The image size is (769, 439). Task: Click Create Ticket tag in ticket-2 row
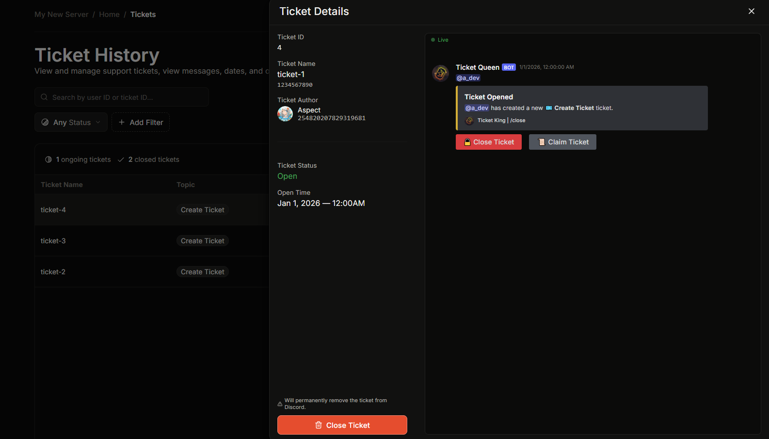click(x=203, y=272)
